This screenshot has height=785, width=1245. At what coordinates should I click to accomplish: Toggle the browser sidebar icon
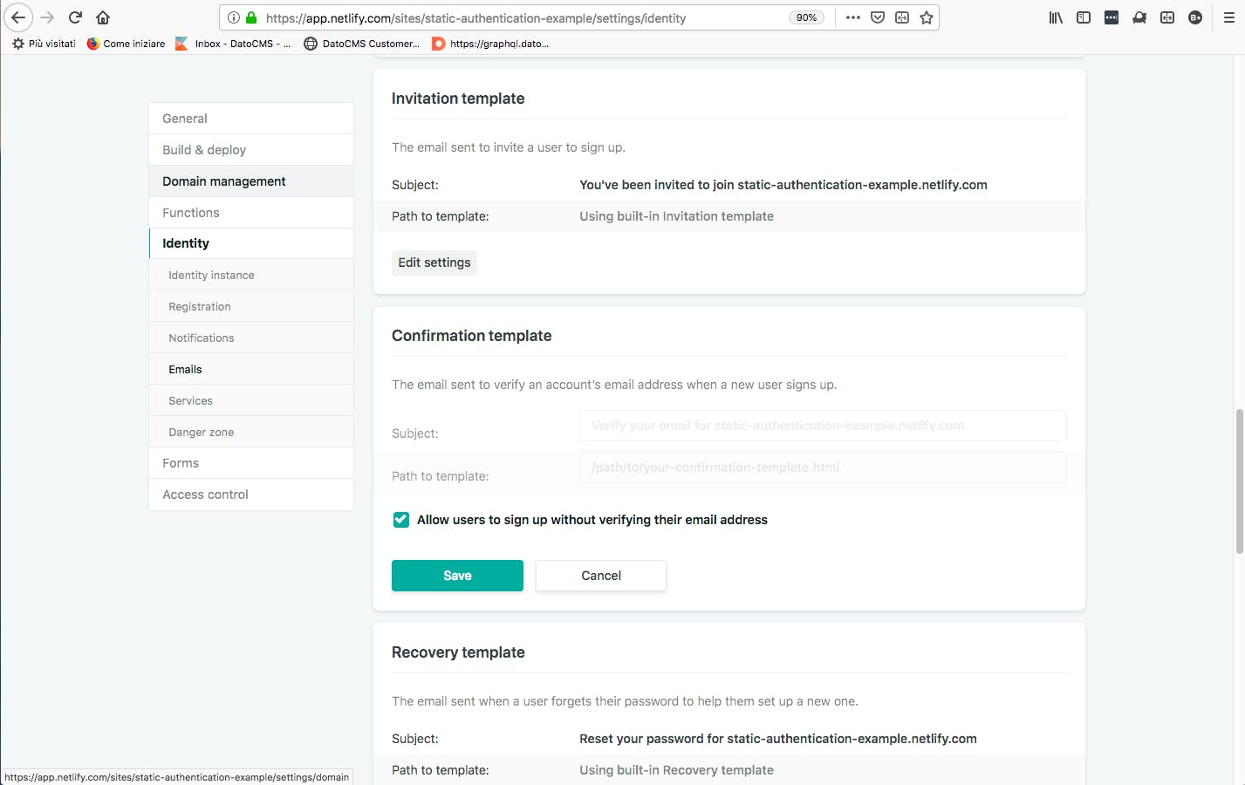1084,17
